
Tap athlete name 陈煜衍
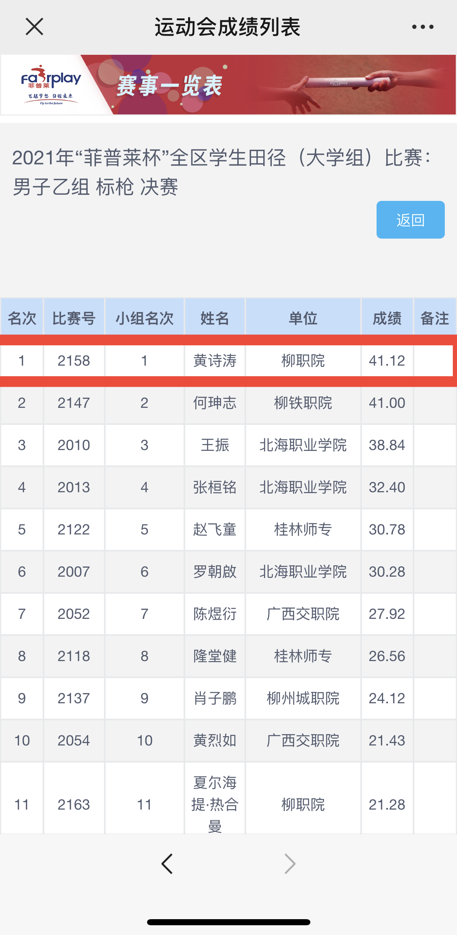pyautogui.click(x=215, y=614)
